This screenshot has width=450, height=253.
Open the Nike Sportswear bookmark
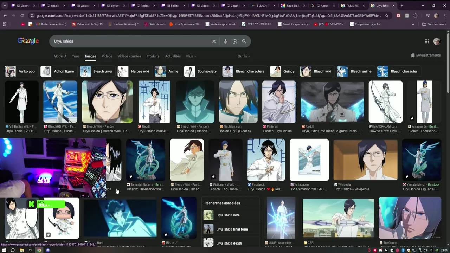[x=185, y=24]
